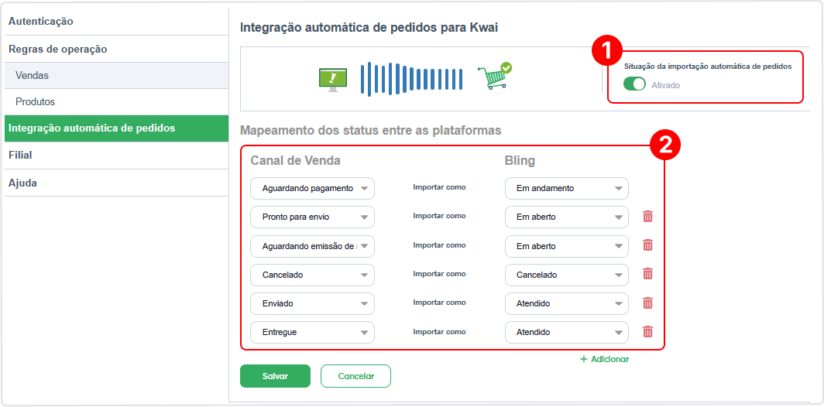Expand Aguardando emissão channel dropdown
Screen dimensions: 824x407
(312, 246)
